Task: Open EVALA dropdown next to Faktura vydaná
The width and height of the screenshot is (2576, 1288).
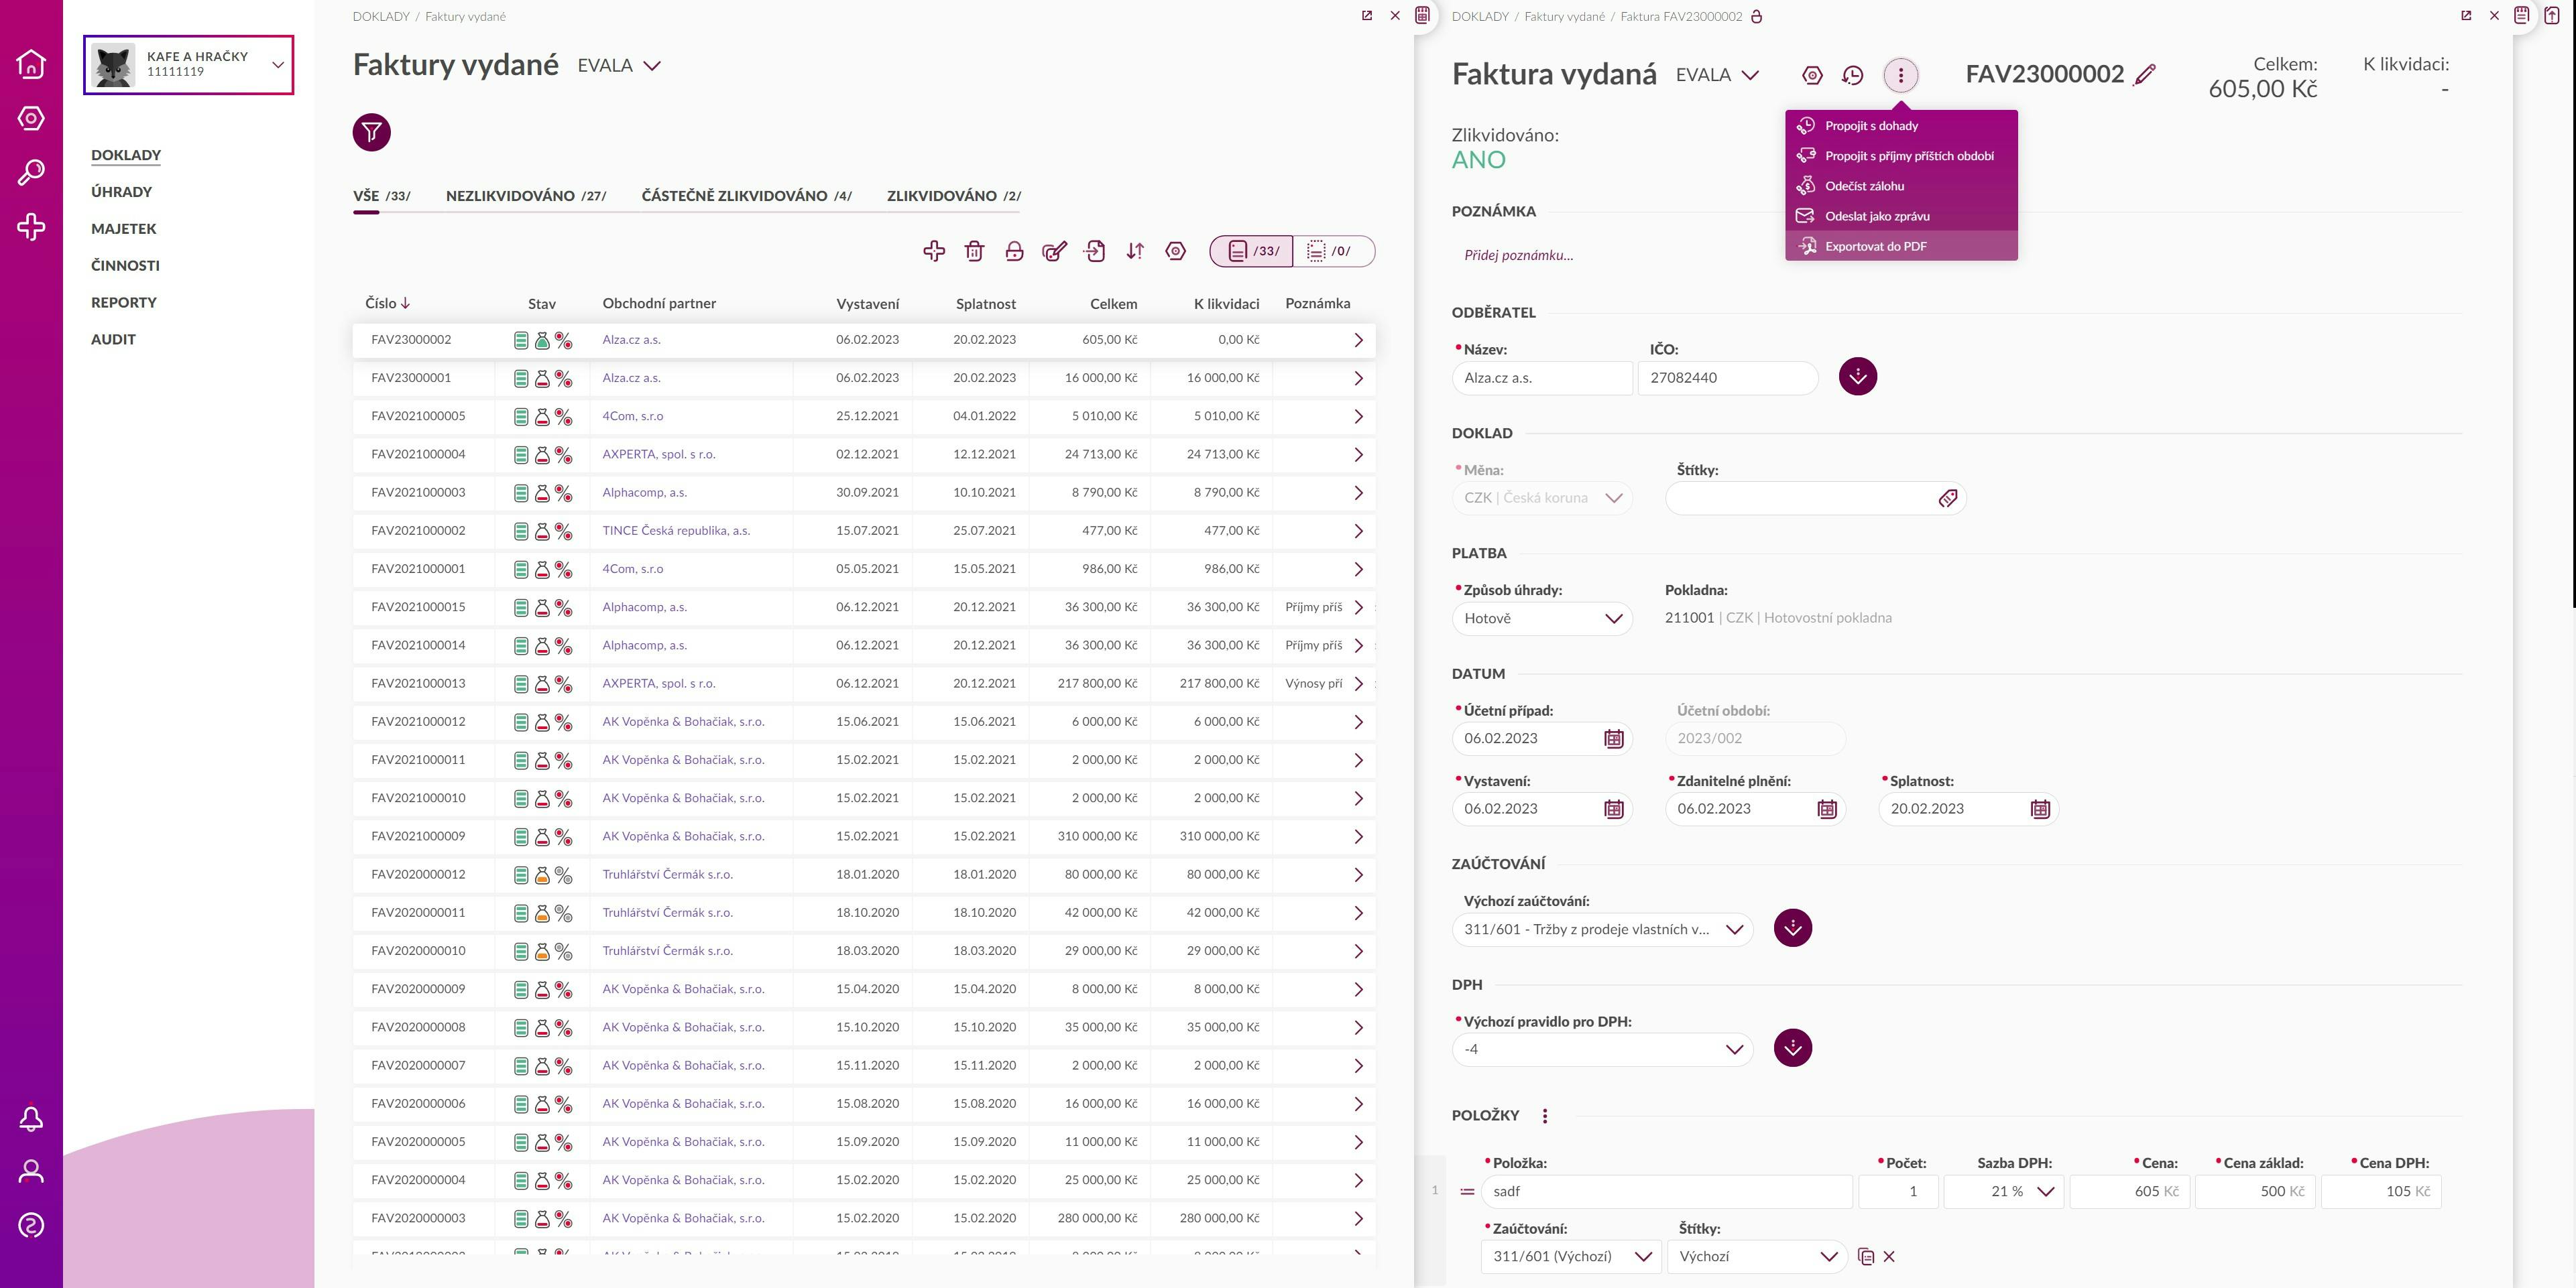Action: [x=1718, y=75]
